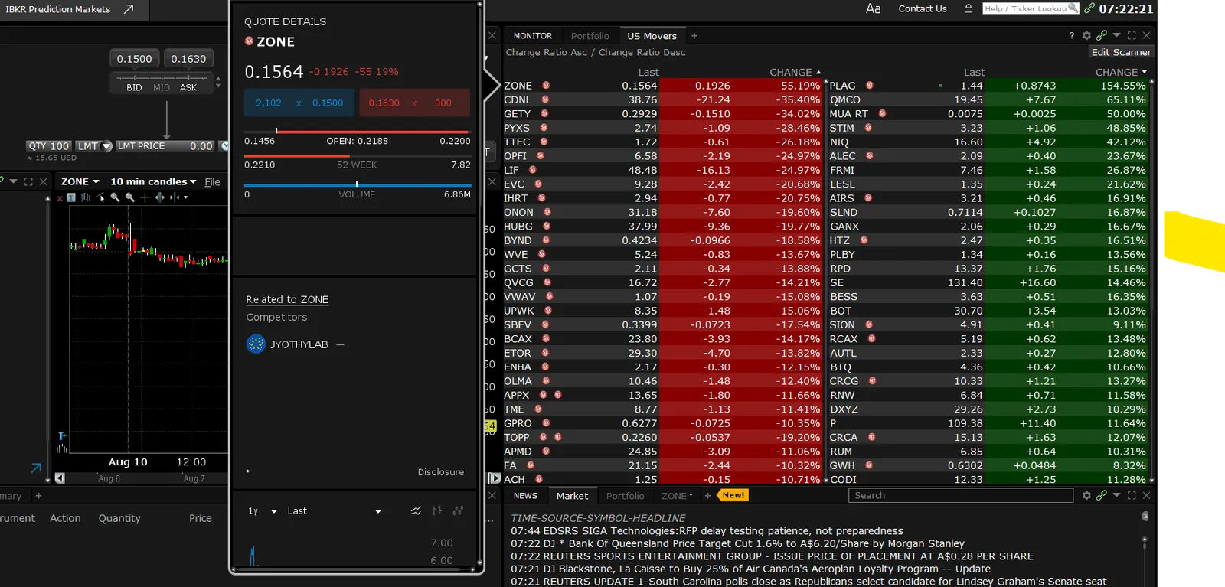Open the chart File menu
This screenshot has width=1225, height=587.
coord(212,182)
